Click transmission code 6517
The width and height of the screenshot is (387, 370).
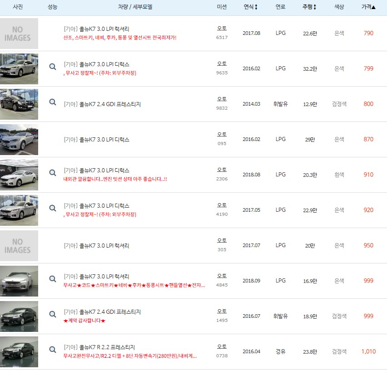[x=222, y=38]
